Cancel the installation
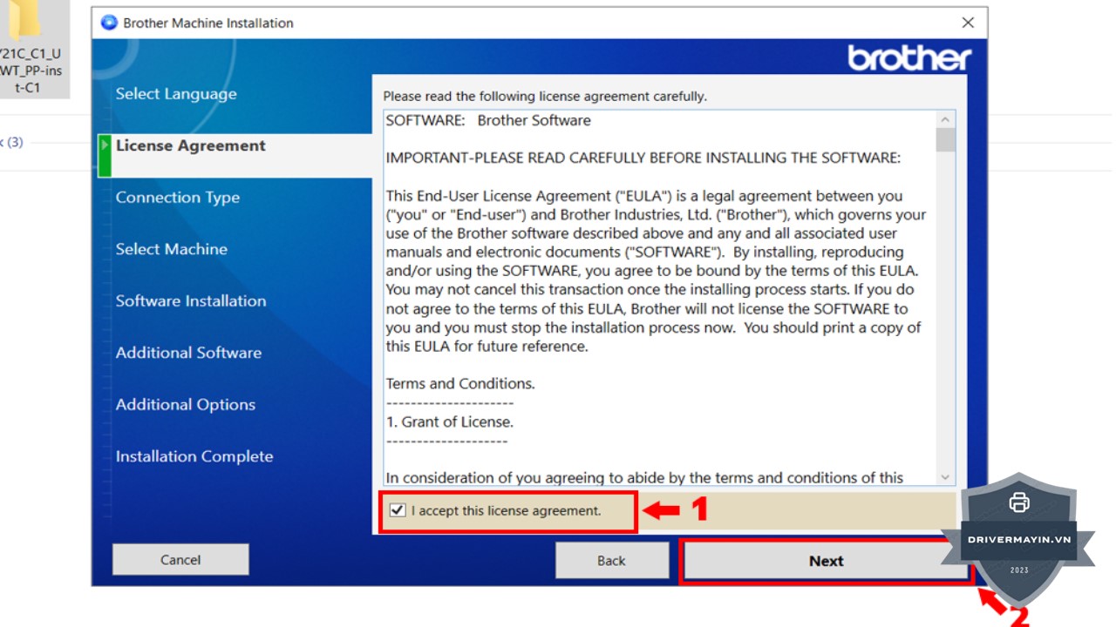Image resolution: width=1116 pixels, height=627 pixels. pyautogui.click(x=180, y=560)
